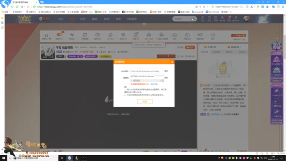Image resolution: width=286 pixels, height=161 pixels.
Task: Click the browser home icon
Action: (28, 7)
